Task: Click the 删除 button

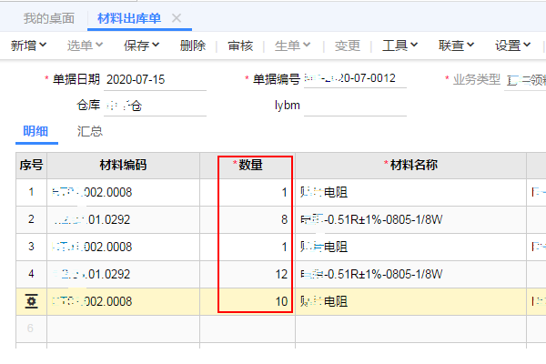Action: [193, 45]
